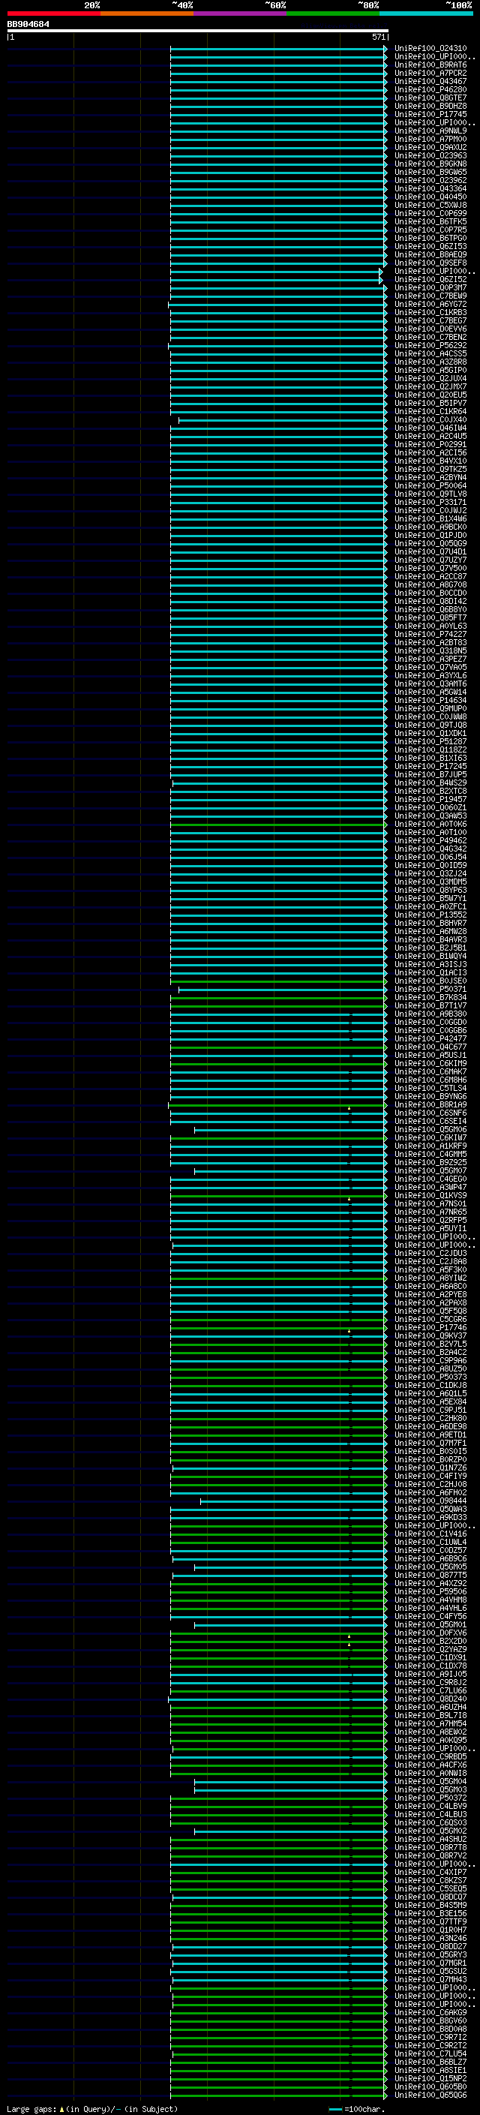Select the UniRef100_Q6ZI52 label
Screen dimensions: 480x2115
coord(430,279)
